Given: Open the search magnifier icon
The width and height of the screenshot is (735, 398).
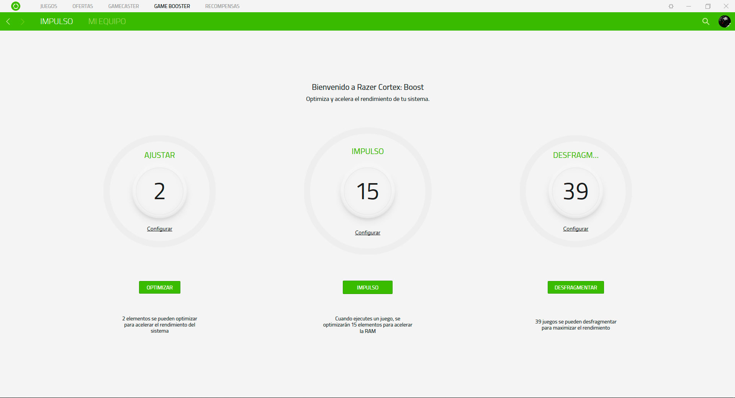Looking at the screenshot, I should click(x=706, y=21).
